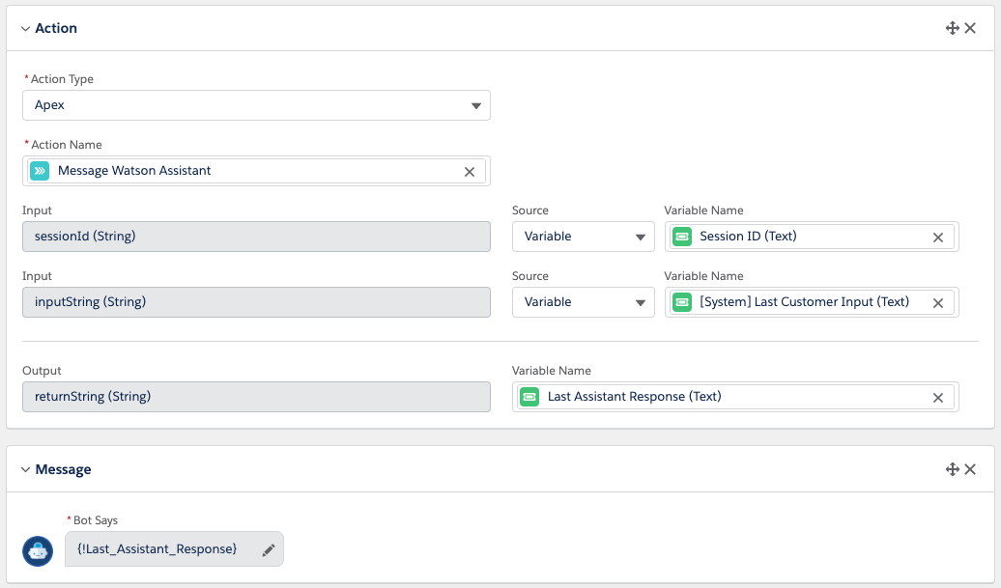Close the Message panel
This screenshot has height=588, width=1001.
click(x=971, y=469)
